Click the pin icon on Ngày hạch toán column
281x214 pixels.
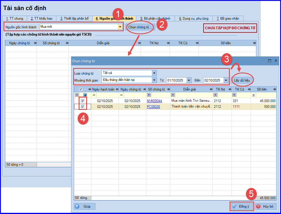(117, 89)
